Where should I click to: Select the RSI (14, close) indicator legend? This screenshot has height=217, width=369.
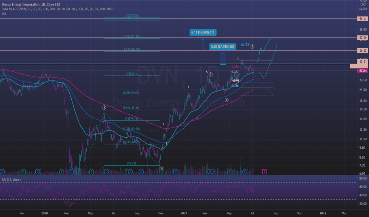(11, 180)
